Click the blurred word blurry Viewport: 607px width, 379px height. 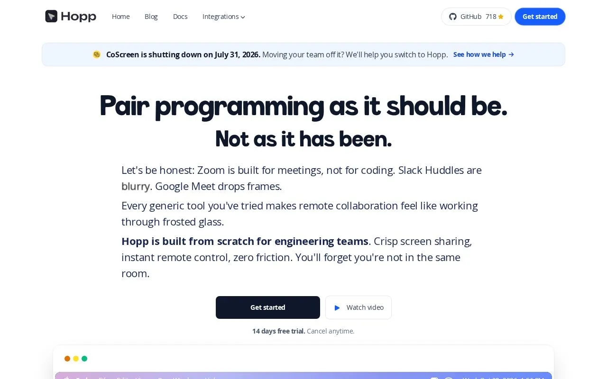pos(136,186)
